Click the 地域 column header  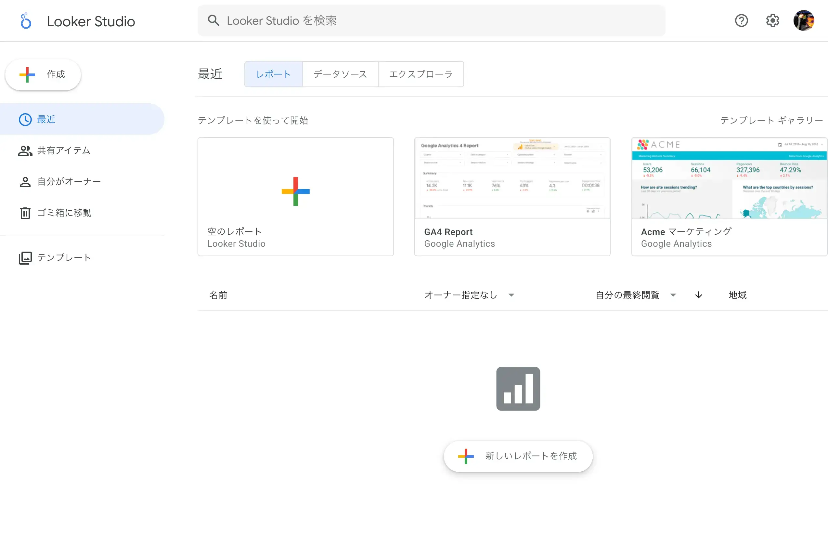(x=738, y=295)
